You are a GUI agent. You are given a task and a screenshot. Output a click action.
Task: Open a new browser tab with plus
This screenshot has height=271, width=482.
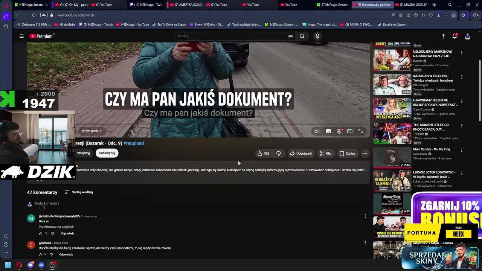coord(434,5)
